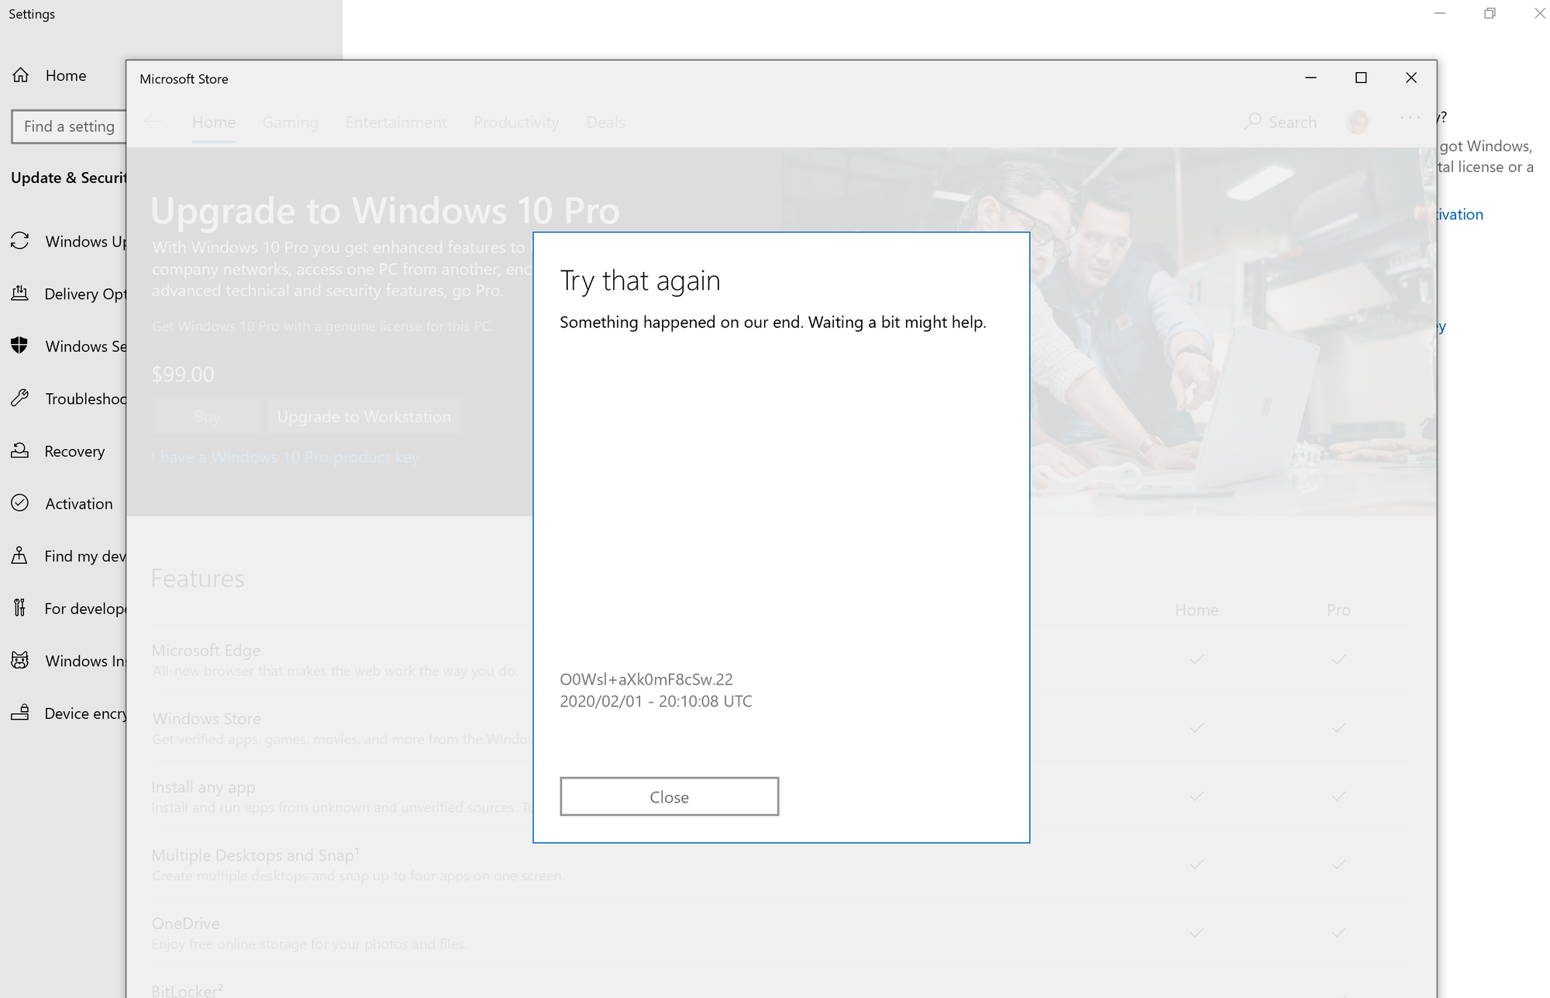Click the Recovery icon in Settings sidebar
Viewport: 1550px width, 998px height.
20,451
